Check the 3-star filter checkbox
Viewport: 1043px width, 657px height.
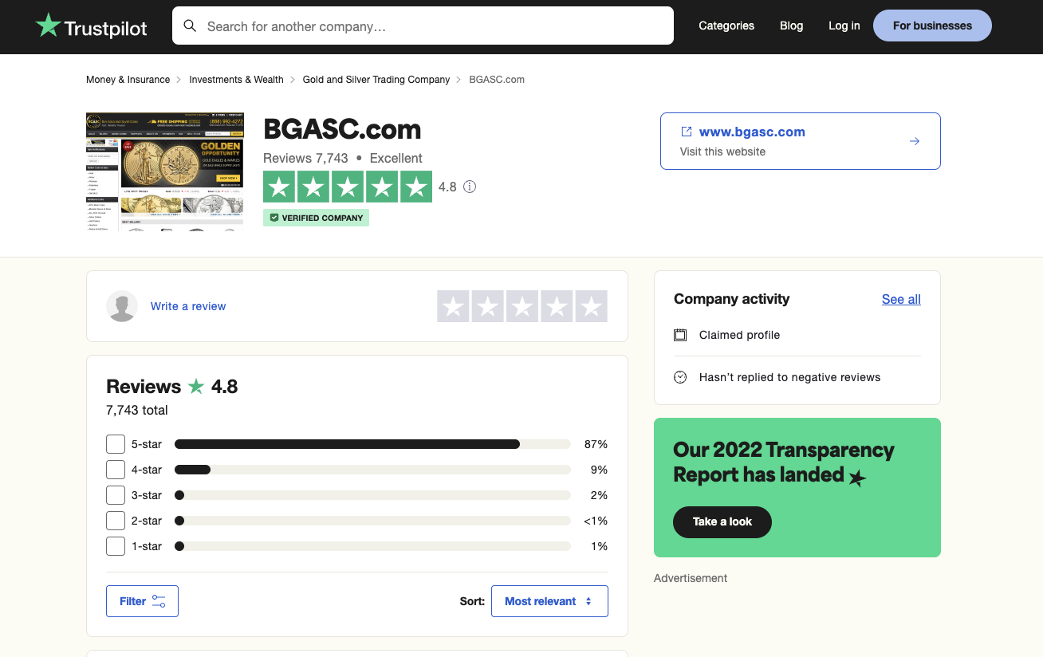[116, 495]
